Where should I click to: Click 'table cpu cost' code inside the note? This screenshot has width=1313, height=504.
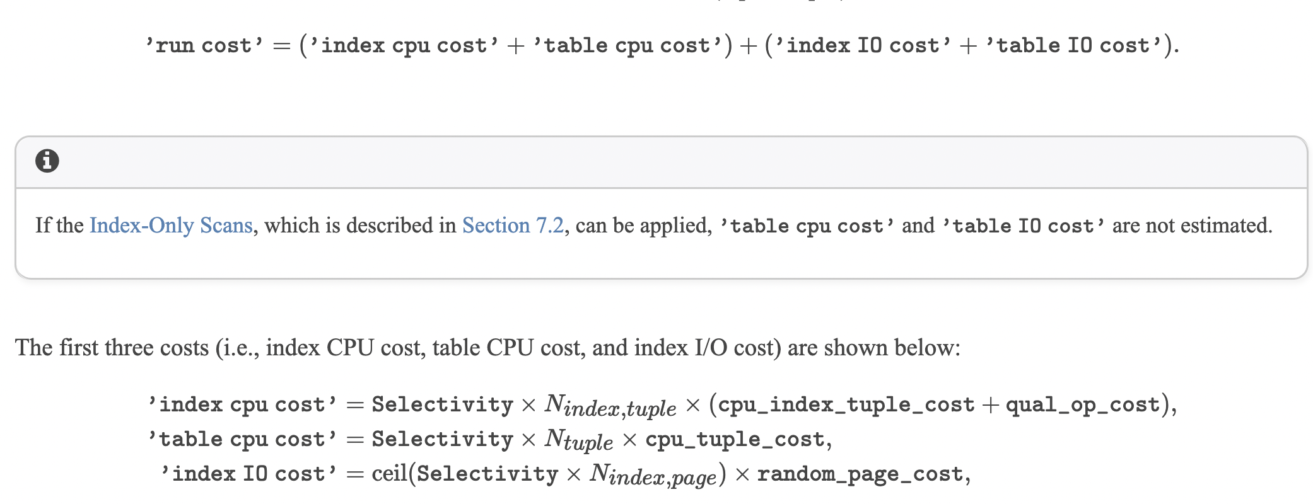807,226
